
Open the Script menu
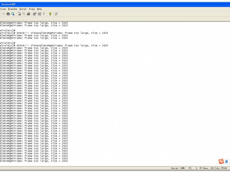point(23,9)
